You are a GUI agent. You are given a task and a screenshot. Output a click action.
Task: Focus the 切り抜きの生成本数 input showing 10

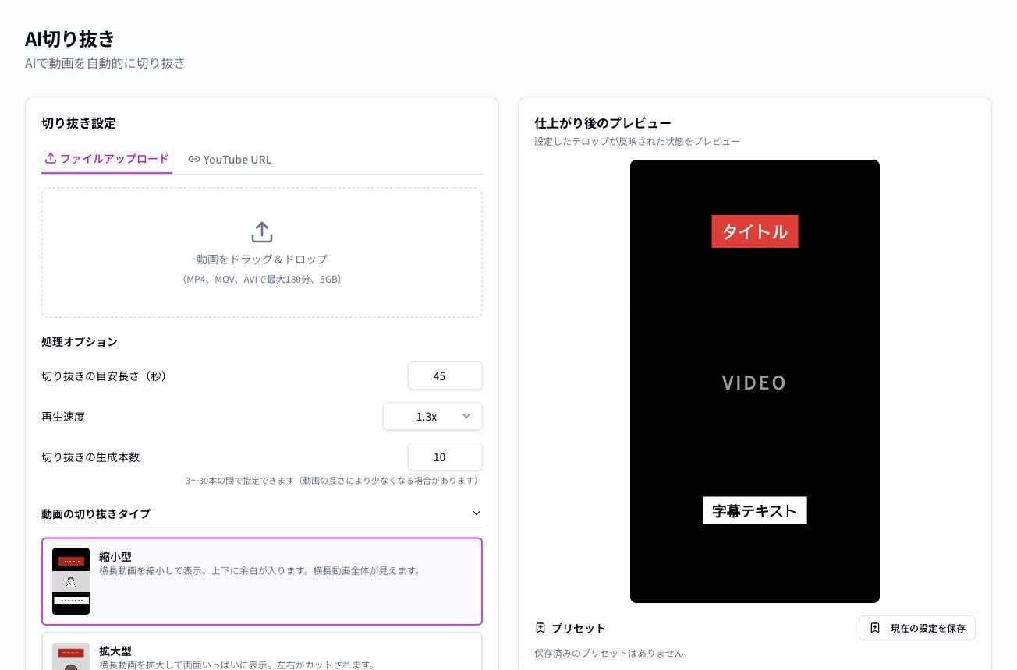[x=445, y=457]
